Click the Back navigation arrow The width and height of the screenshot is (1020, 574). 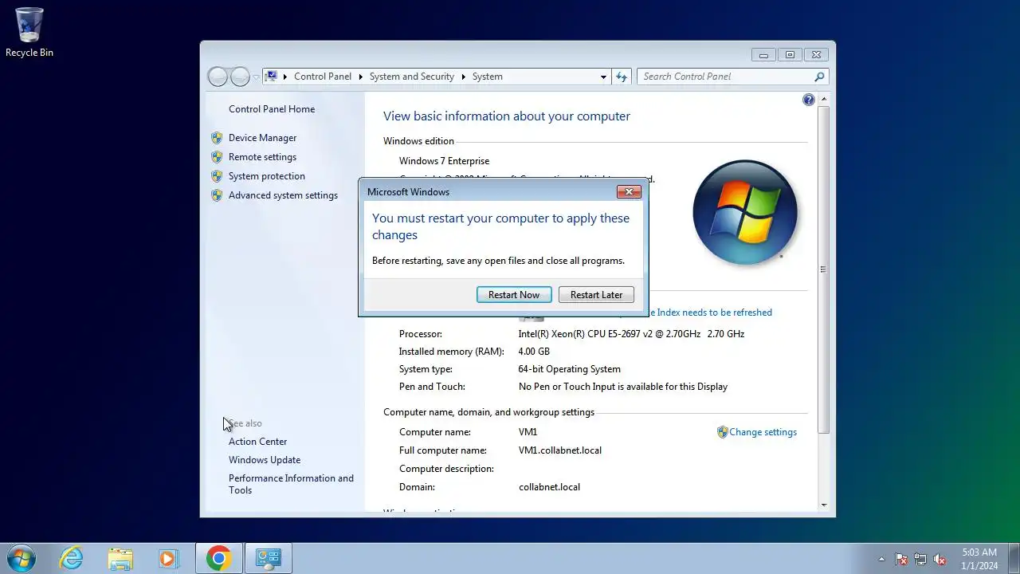point(218,77)
